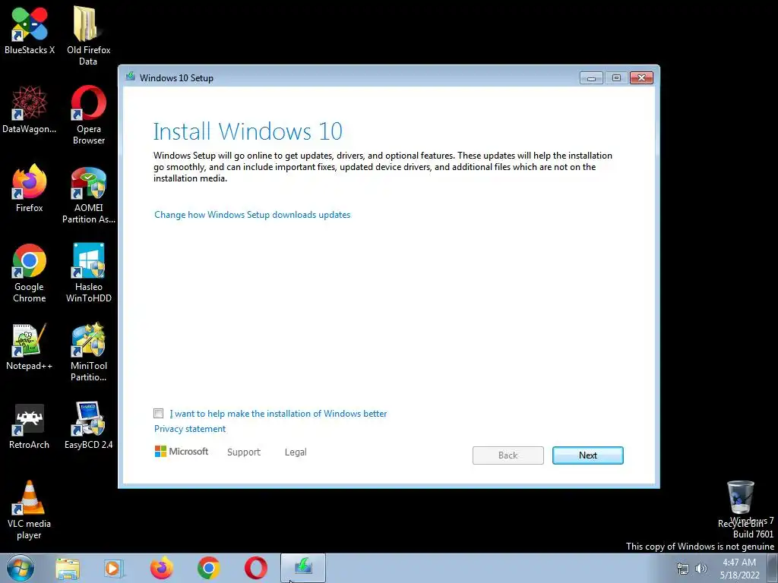The width and height of the screenshot is (778, 583).
Task: Click the Next button
Action: point(588,455)
